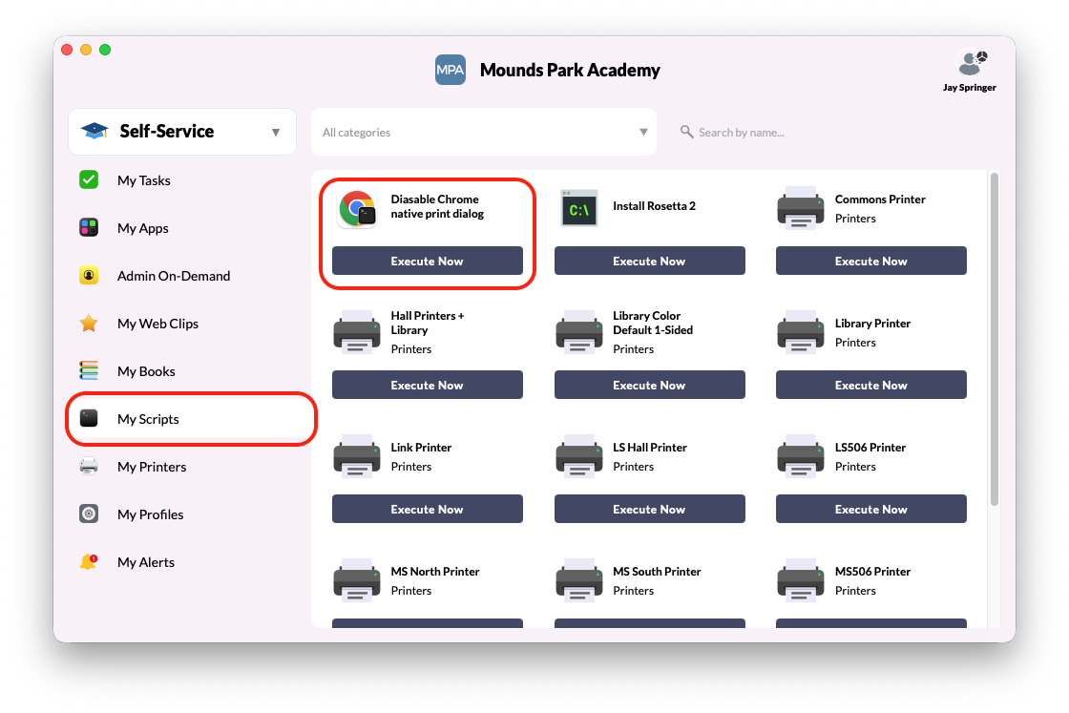Screen dimensions: 1069x713
Task: Click the My Alerts bell icon
Action: click(x=89, y=561)
